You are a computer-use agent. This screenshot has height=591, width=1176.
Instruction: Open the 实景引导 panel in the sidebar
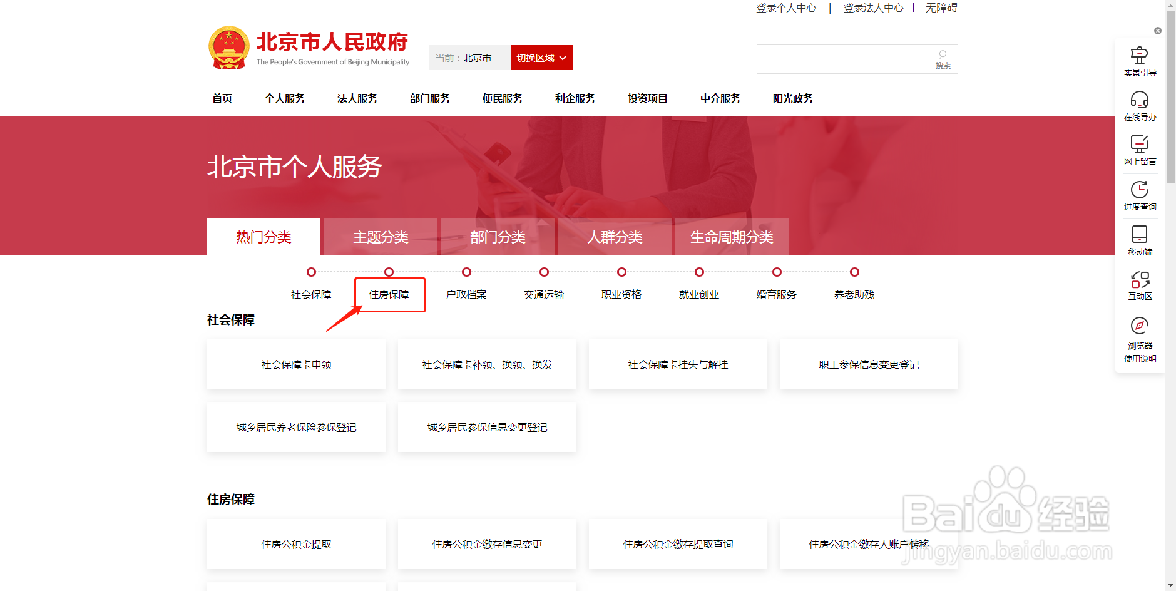tap(1140, 61)
